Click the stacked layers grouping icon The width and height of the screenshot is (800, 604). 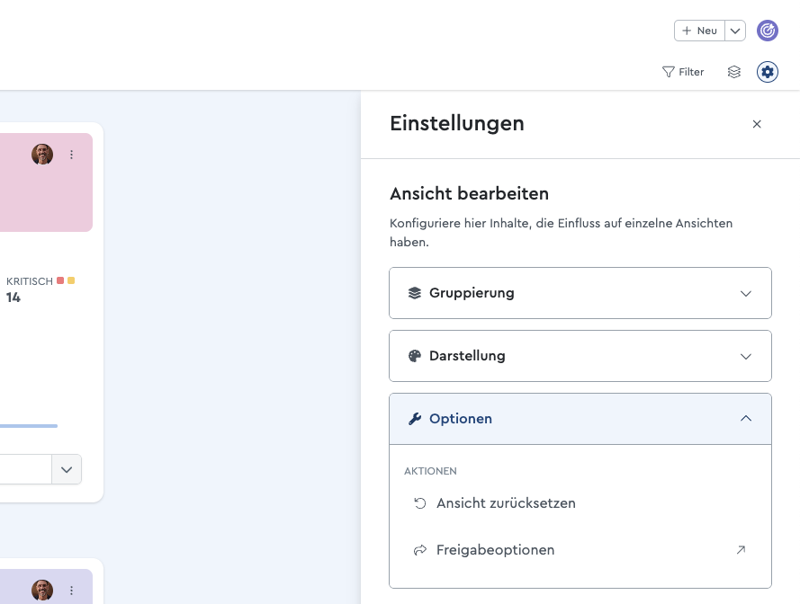(x=733, y=72)
